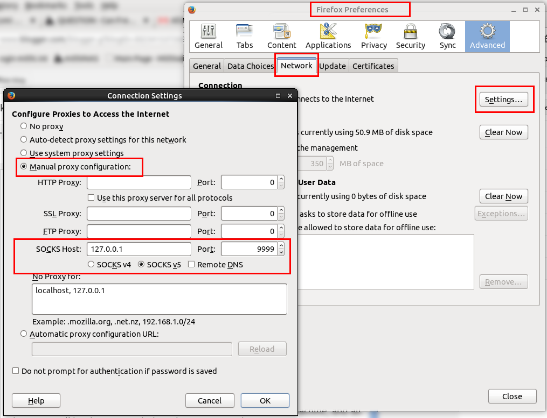Screen dimensions: 547x418
Task: Open the Content preferences pane
Action: point(281,36)
